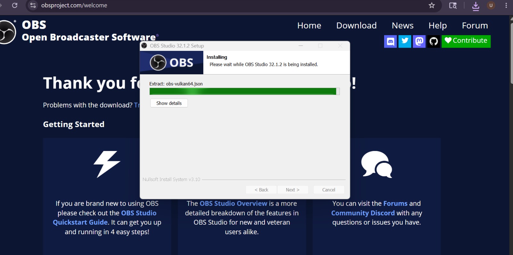Open the user profile avatar
Image resolution: width=513 pixels, height=255 pixels.
(x=491, y=5)
